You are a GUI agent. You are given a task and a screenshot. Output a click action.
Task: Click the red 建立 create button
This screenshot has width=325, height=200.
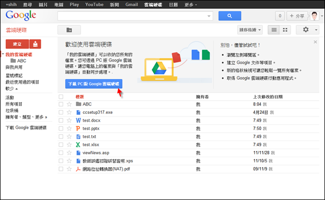[17, 44]
